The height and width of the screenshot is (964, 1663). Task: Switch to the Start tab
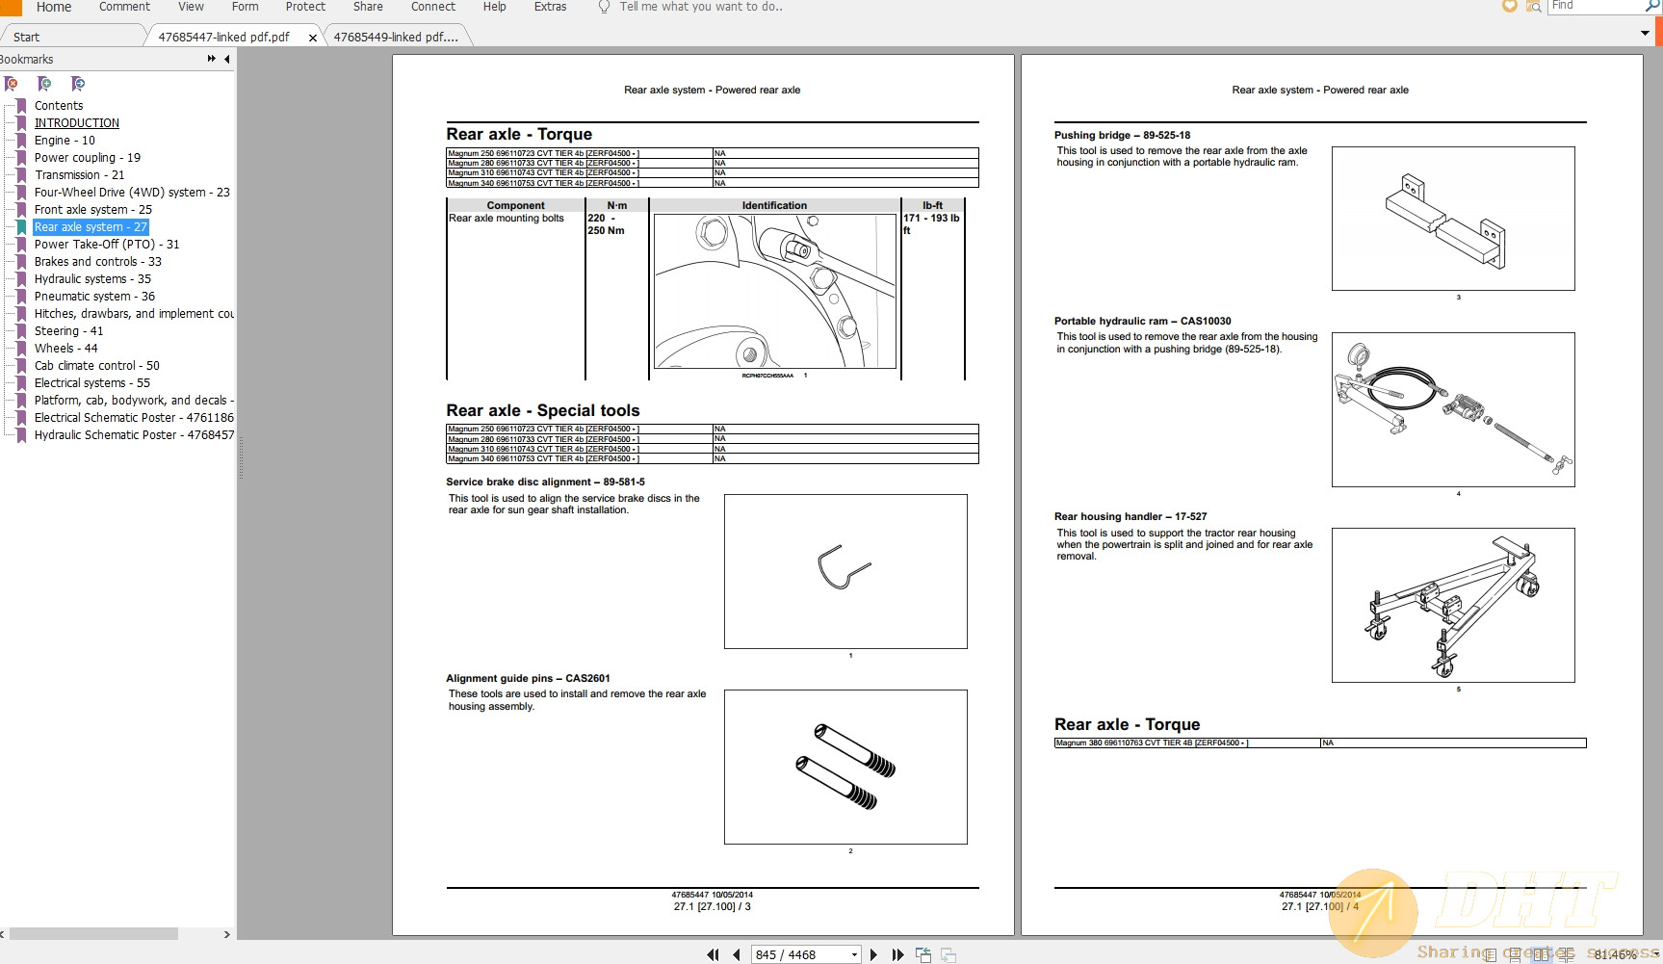click(26, 36)
